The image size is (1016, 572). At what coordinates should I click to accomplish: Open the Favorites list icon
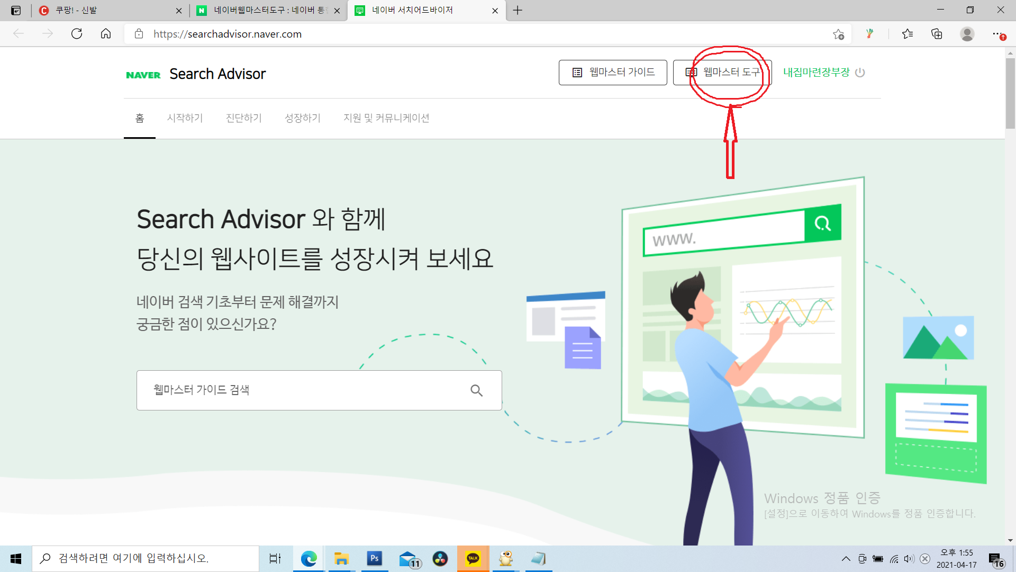click(908, 34)
